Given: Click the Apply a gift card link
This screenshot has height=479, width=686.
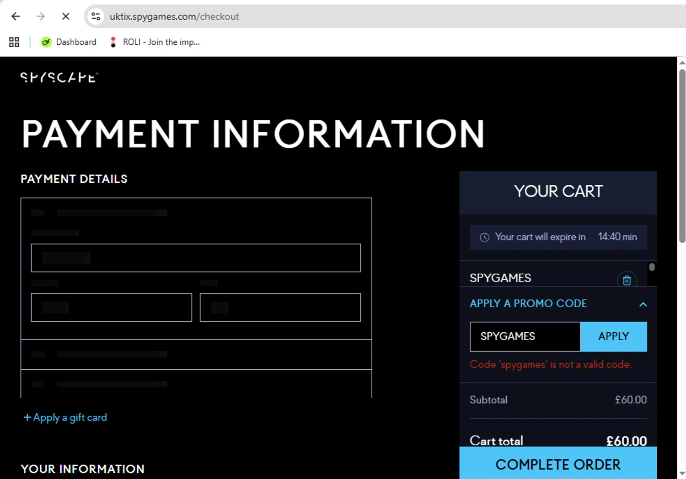Looking at the screenshot, I should (x=65, y=417).
